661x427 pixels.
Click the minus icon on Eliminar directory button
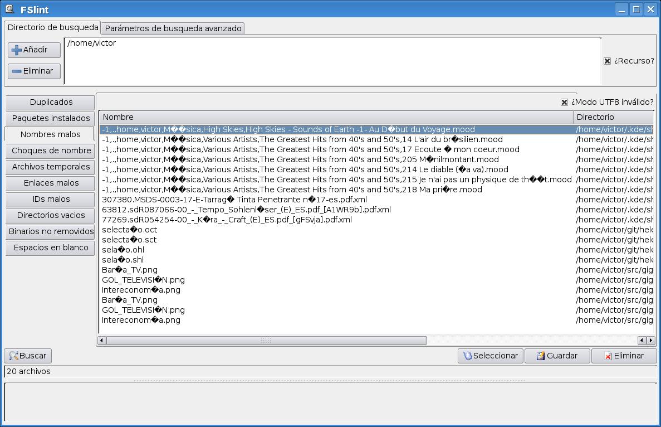(x=17, y=71)
